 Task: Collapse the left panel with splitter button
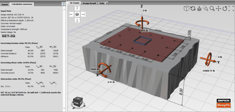tap(64, 4)
